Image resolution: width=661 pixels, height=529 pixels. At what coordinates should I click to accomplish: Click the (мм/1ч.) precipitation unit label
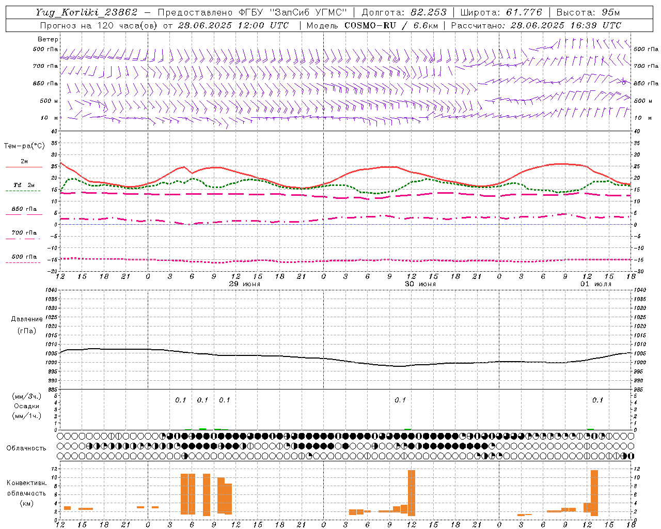[27, 416]
